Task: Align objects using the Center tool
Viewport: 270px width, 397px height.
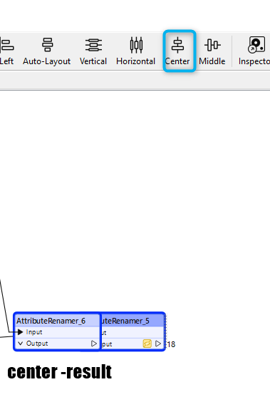Action: tap(177, 51)
